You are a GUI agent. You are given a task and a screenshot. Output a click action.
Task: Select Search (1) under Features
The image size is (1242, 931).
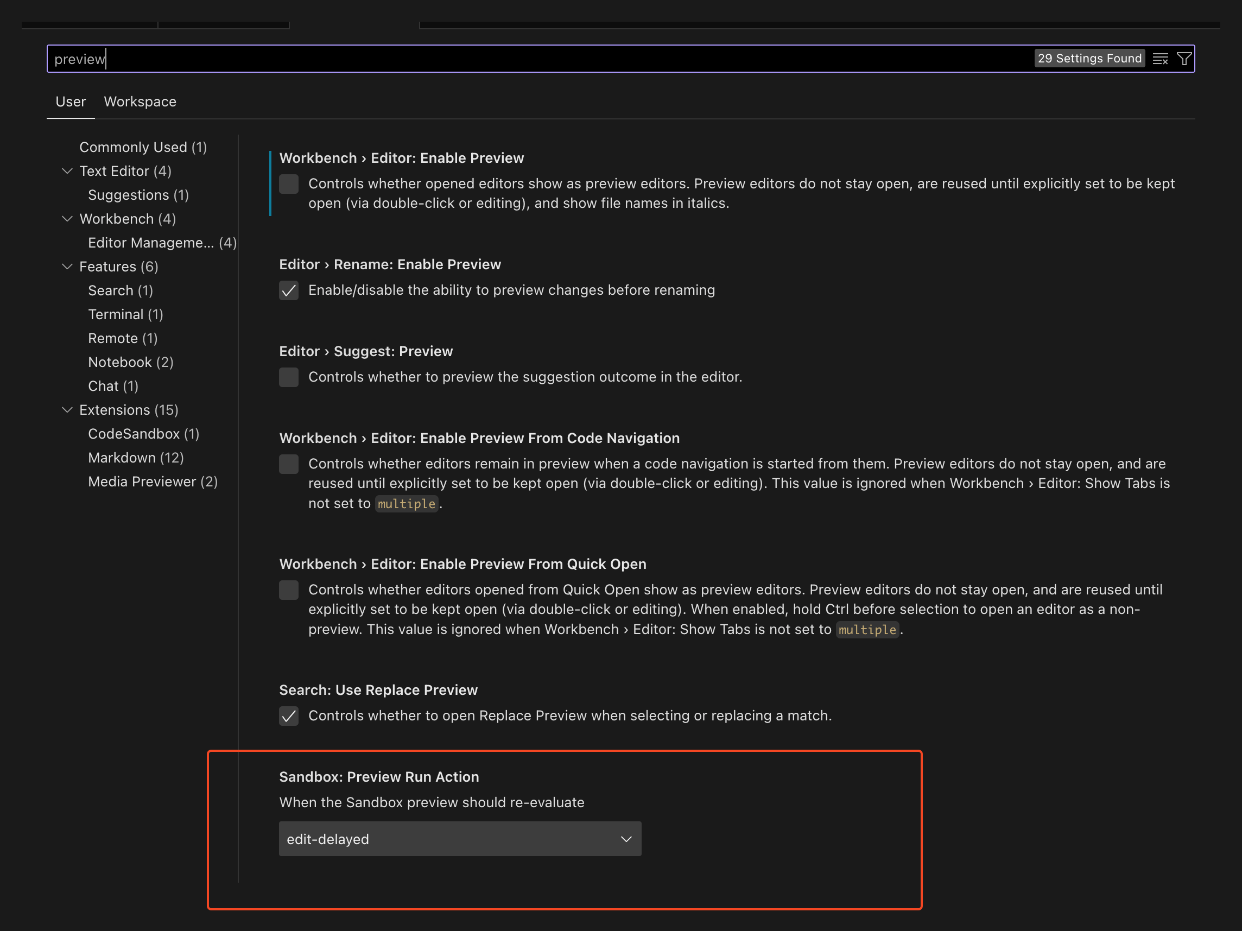click(x=121, y=290)
